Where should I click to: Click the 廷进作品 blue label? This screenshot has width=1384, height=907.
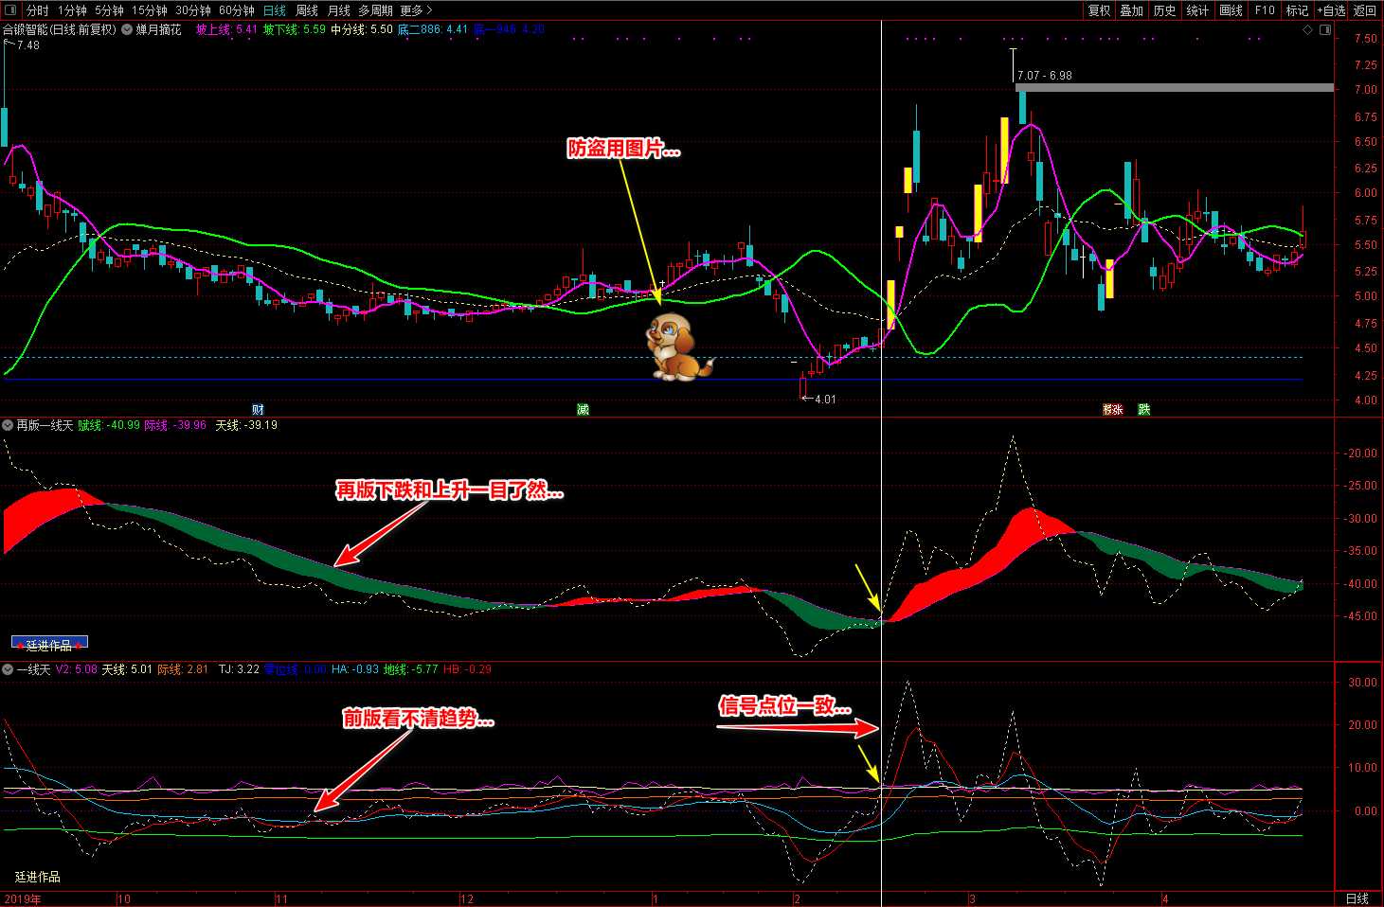coord(49,644)
